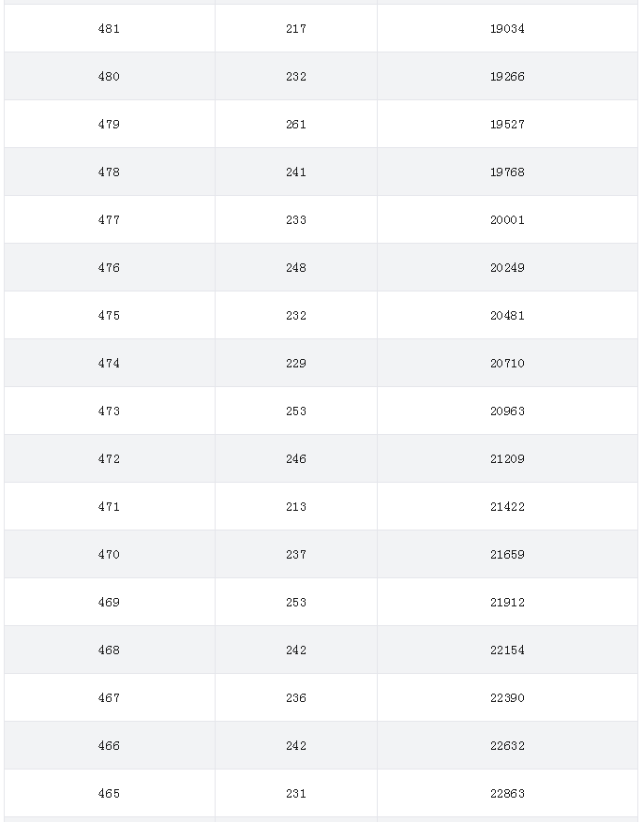Click the count cell 236
The height and width of the screenshot is (822, 643).
296,697
